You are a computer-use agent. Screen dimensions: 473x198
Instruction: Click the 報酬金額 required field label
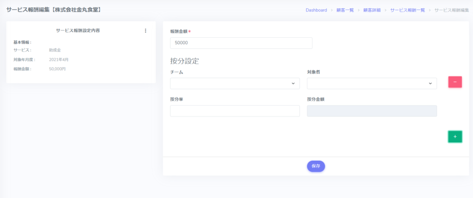[x=180, y=31]
